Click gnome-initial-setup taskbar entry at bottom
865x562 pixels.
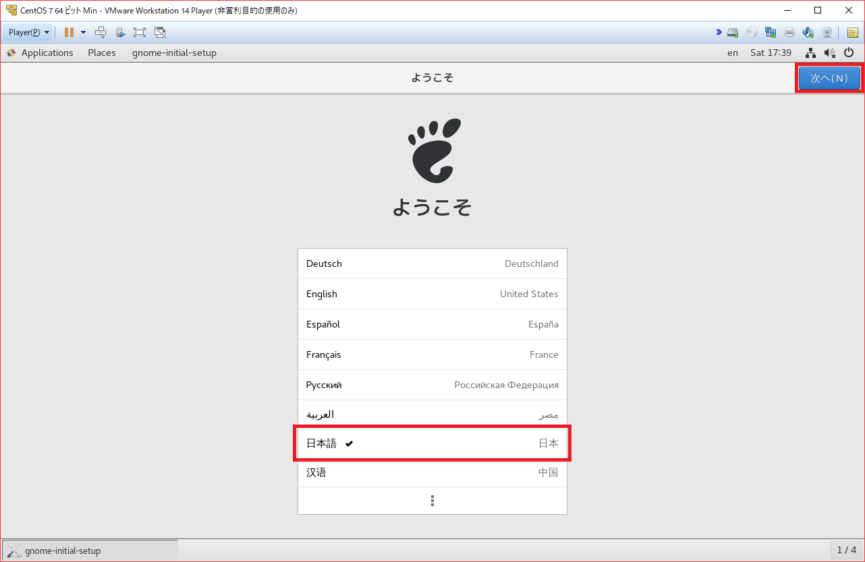[x=90, y=551]
